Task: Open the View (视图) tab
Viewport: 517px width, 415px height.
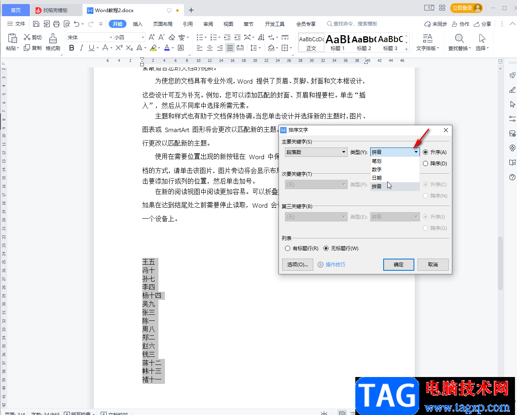Action: point(228,24)
